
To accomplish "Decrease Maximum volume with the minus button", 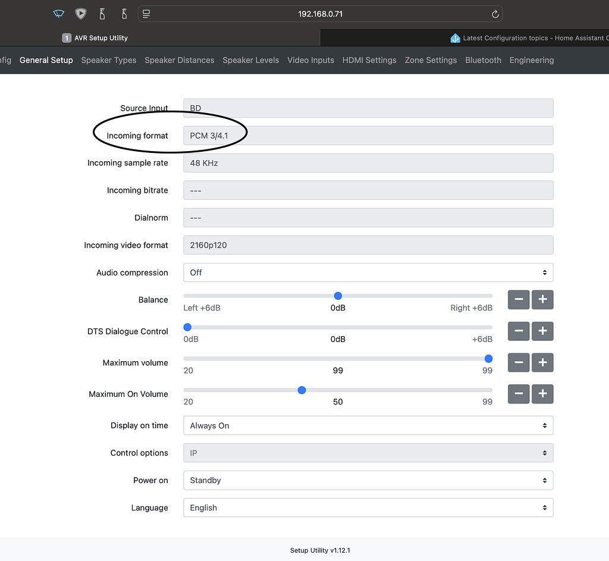I will tap(518, 362).
